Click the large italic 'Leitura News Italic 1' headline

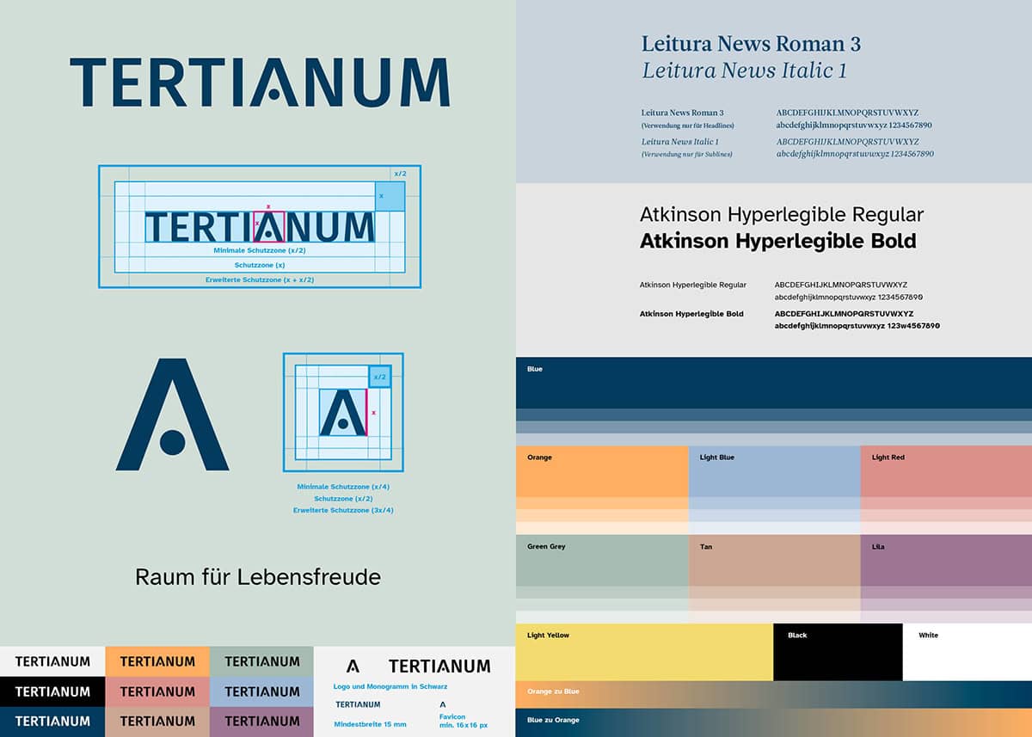744,71
